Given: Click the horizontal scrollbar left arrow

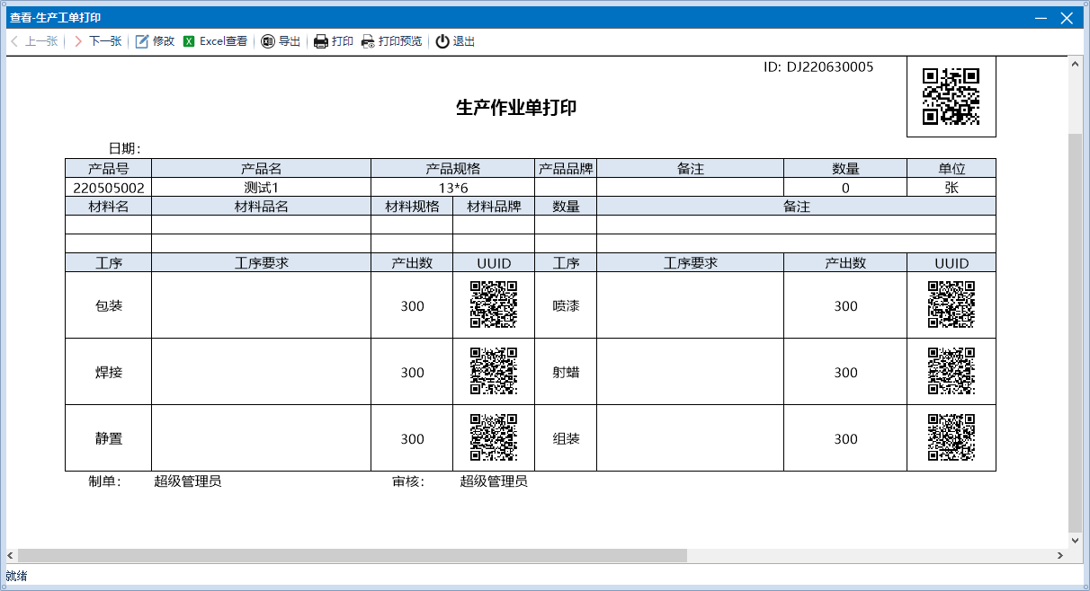Looking at the screenshot, I should click(x=11, y=555).
